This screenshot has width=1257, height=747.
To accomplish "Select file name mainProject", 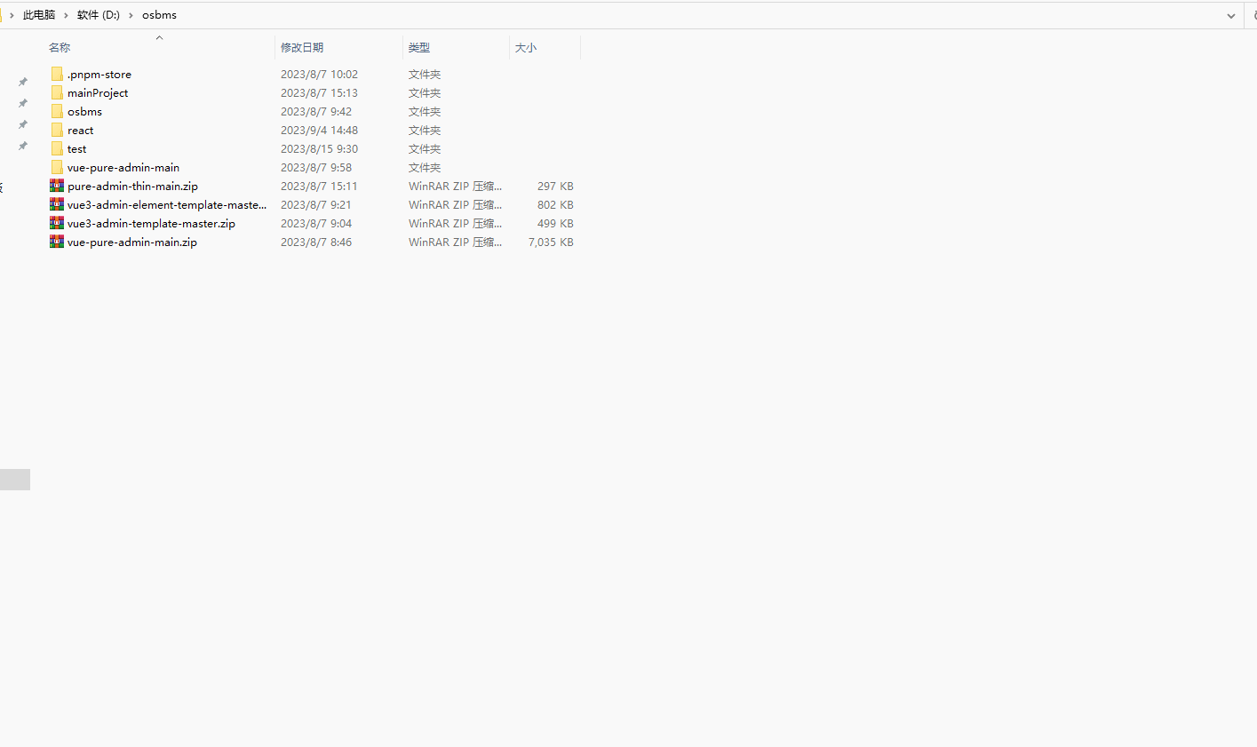I will coord(98,93).
